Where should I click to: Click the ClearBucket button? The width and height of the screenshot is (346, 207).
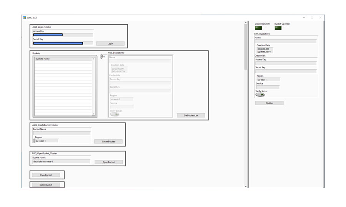point(46,175)
